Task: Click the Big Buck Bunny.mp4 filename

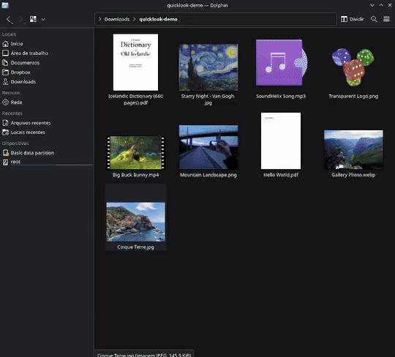Action: coord(136,175)
